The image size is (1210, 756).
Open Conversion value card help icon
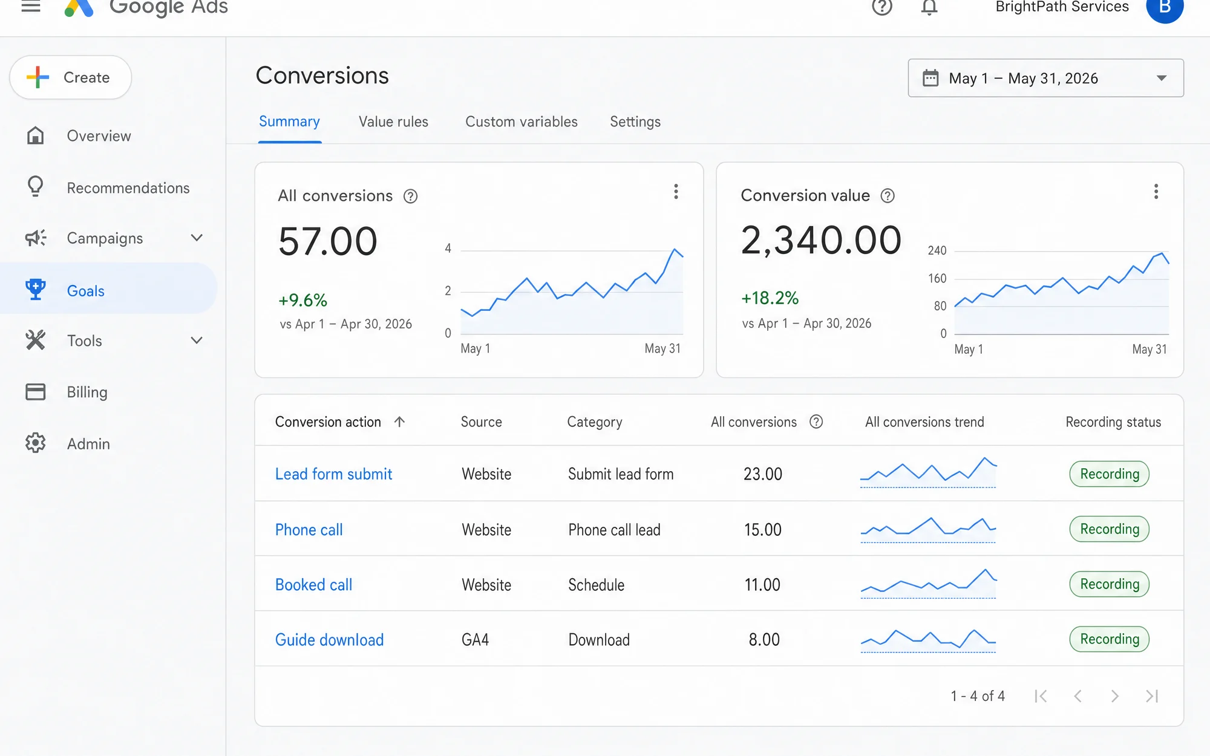coord(888,196)
